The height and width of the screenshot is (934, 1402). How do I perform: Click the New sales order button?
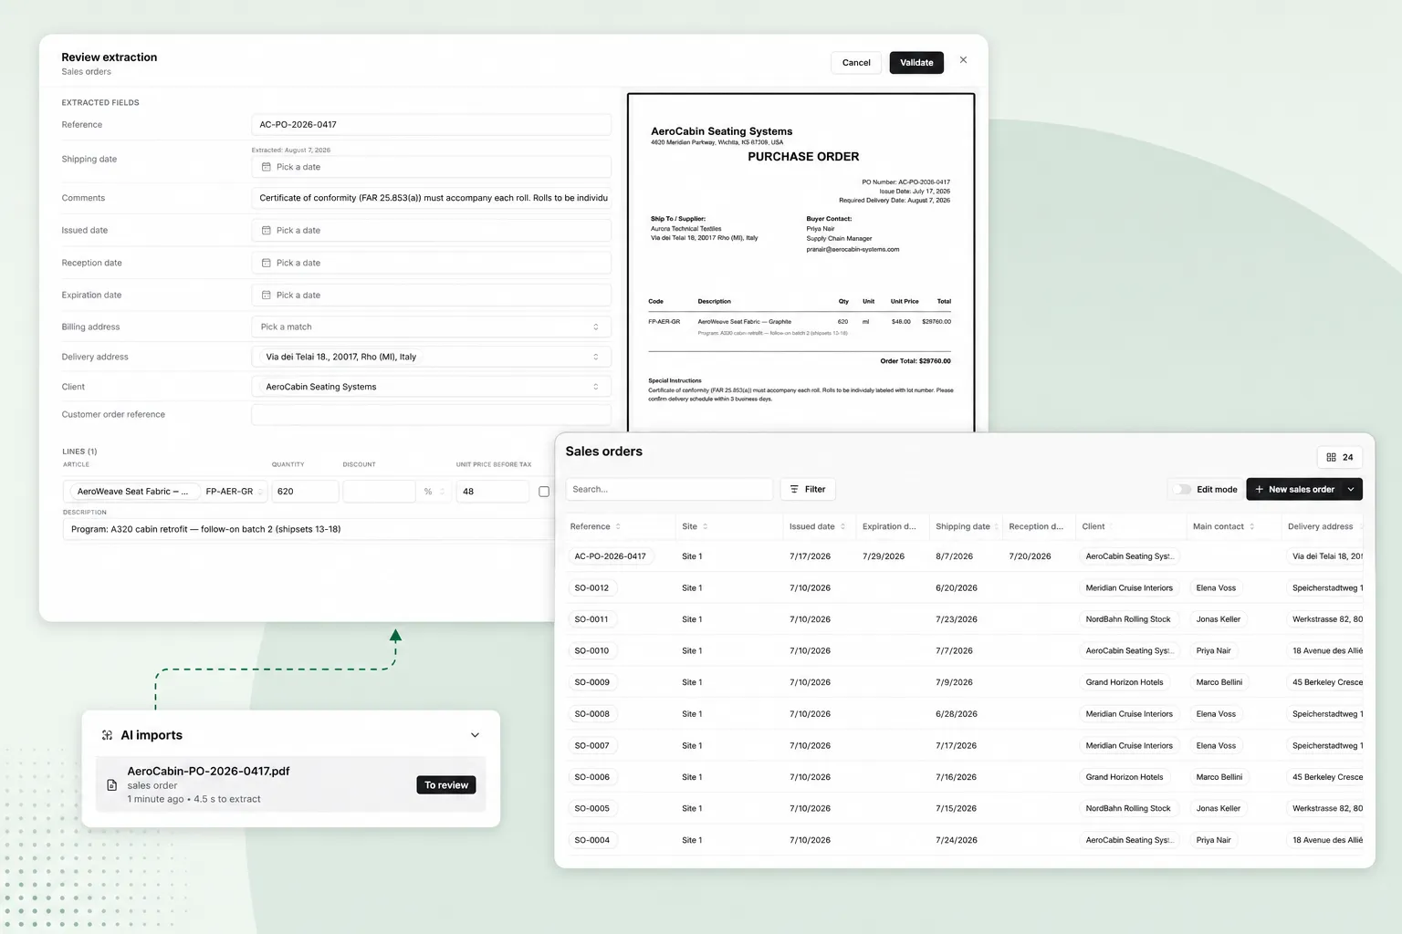click(x=1294, y=490)
